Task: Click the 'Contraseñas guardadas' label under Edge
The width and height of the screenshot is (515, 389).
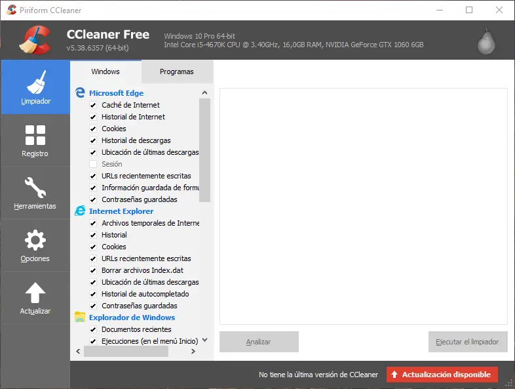Action: click(140, 199)
